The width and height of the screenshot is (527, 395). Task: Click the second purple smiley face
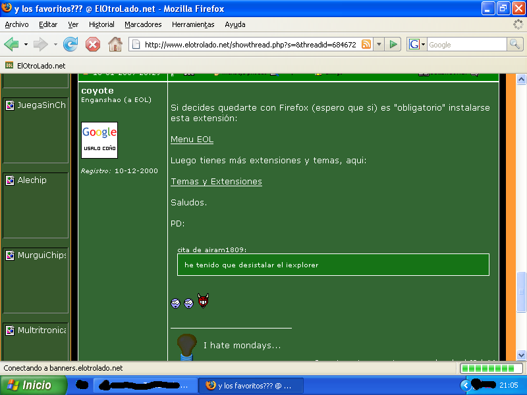[189, 303]
